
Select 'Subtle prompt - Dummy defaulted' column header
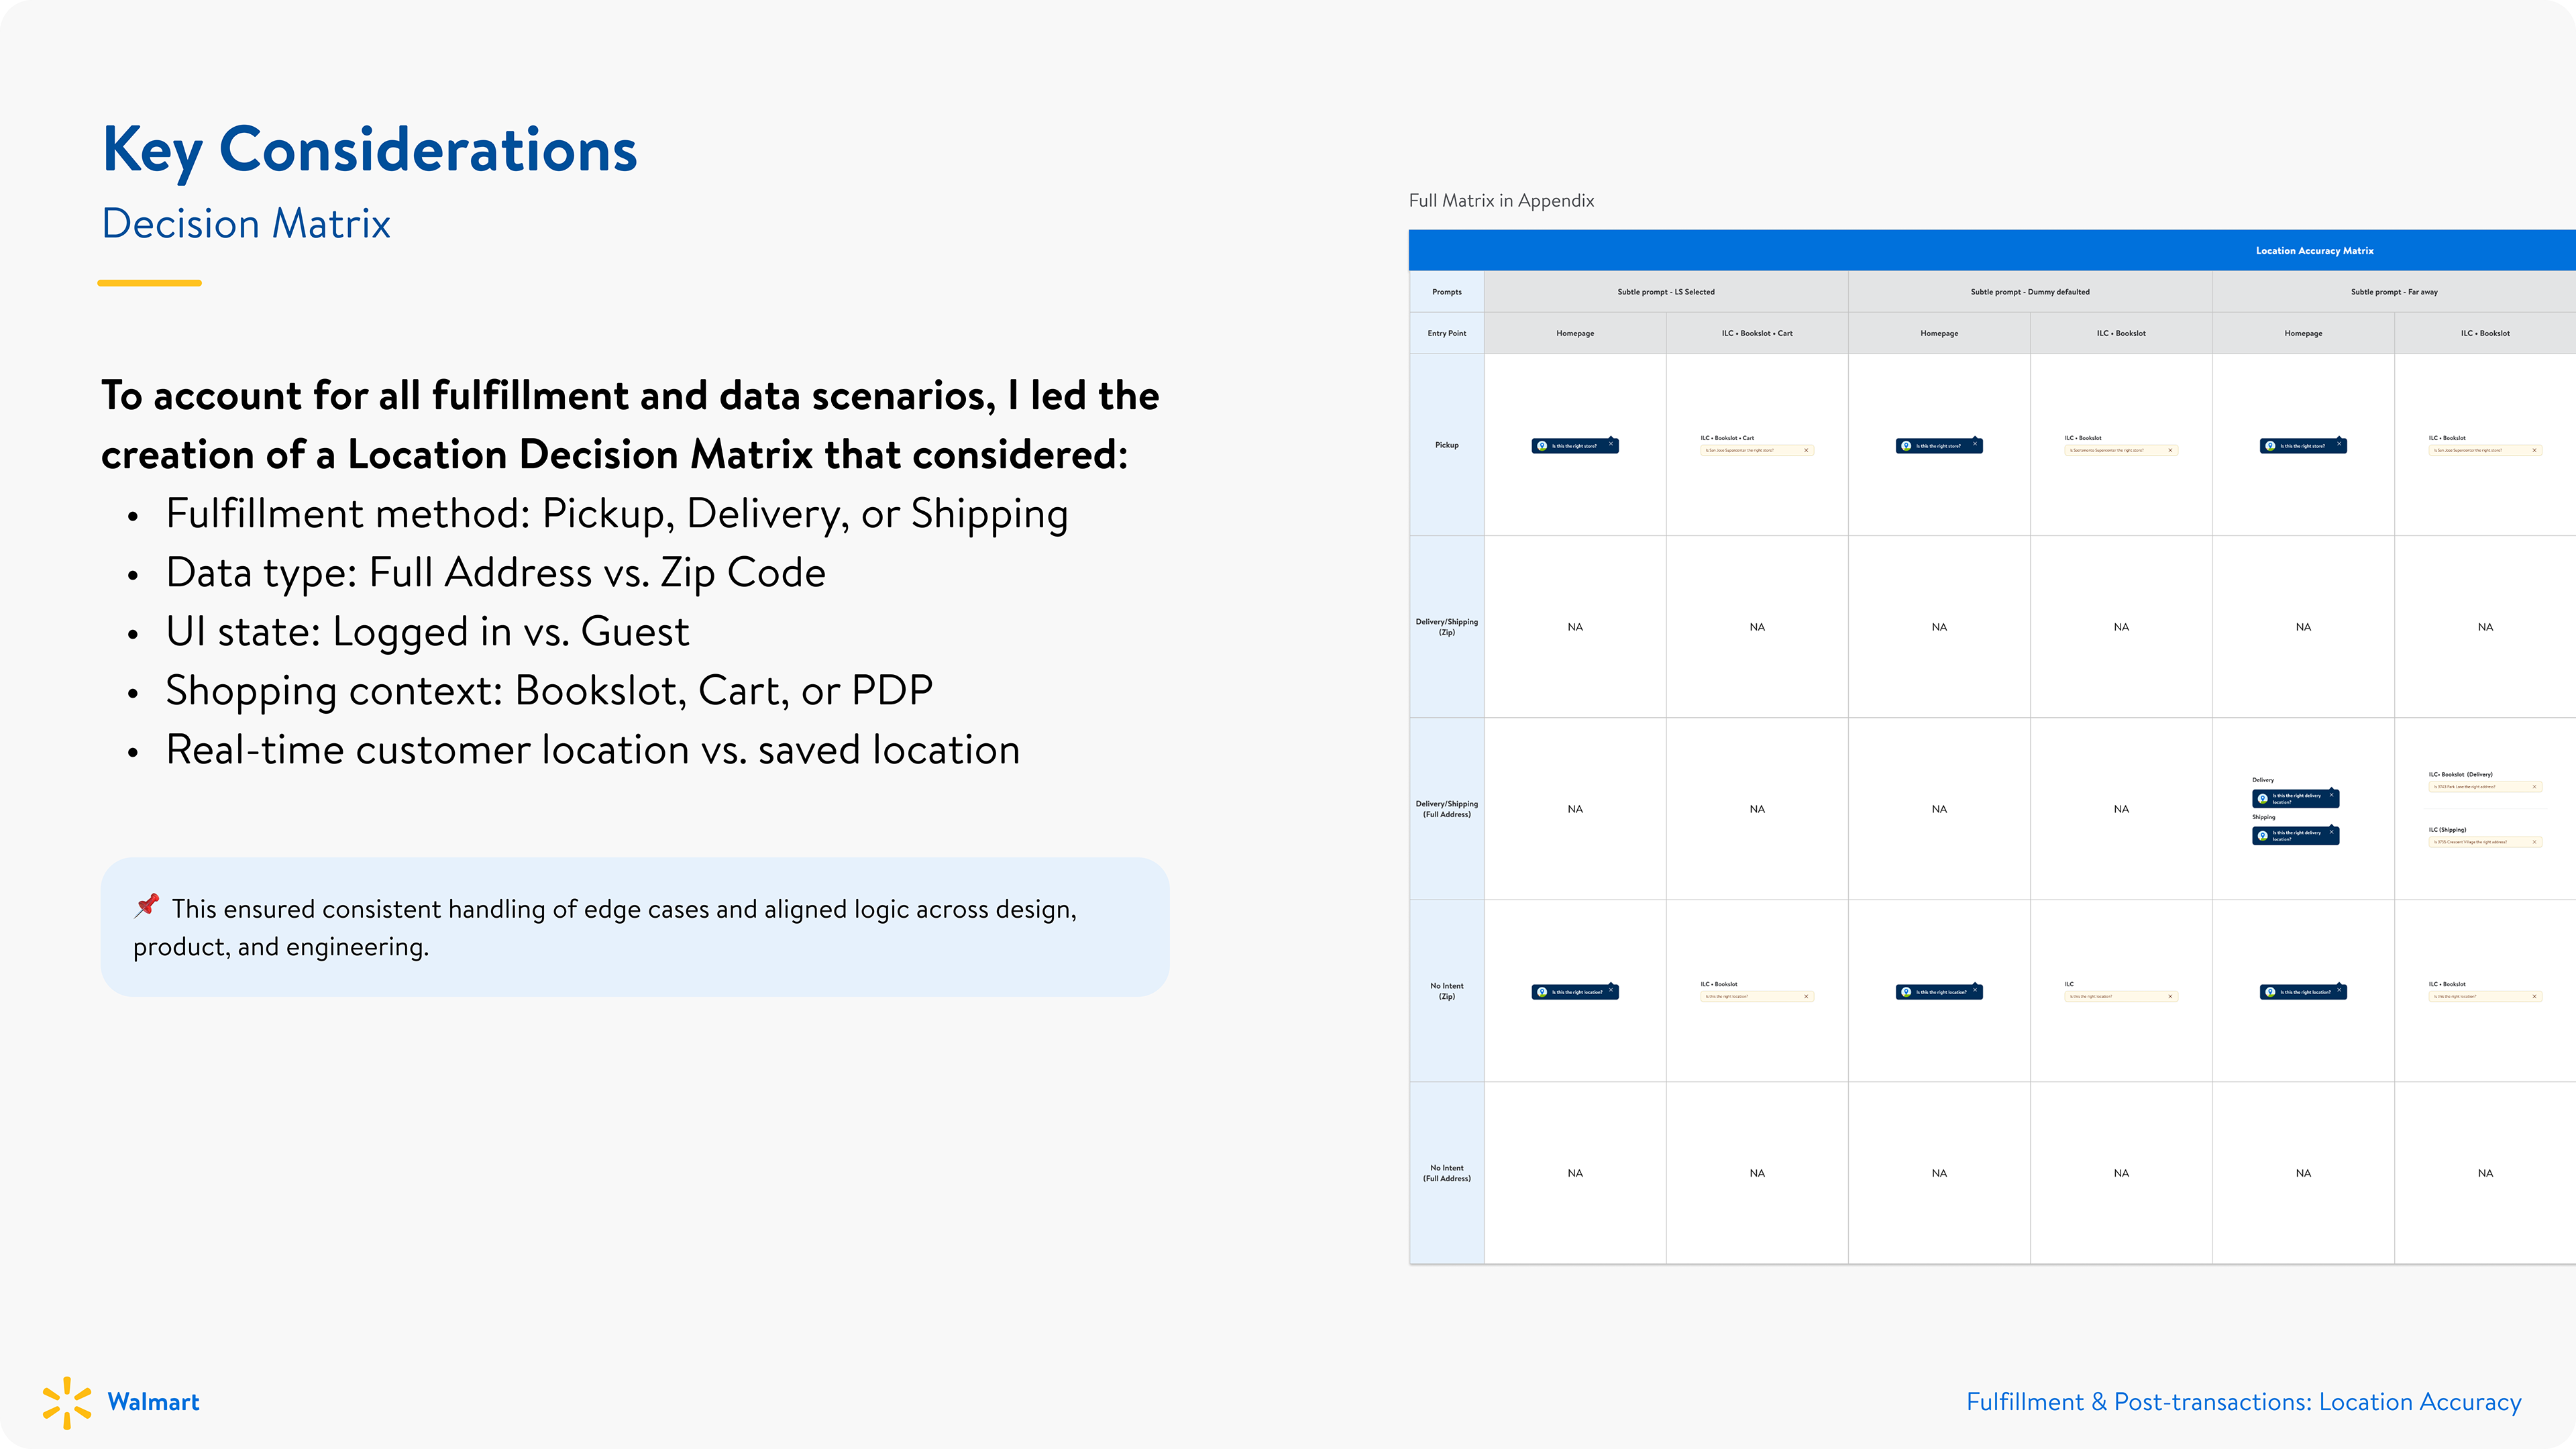pyautogui.click(x=2030, y=292)
